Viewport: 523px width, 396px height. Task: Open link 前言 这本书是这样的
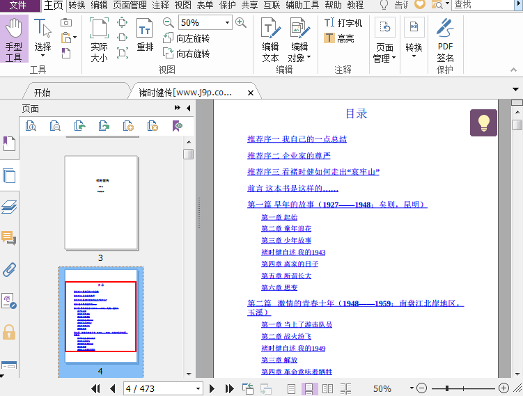coord(292,189)
